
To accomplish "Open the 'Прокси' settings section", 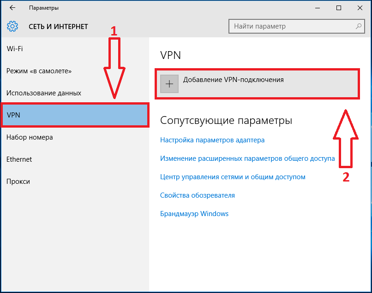I will coord(75,182).
